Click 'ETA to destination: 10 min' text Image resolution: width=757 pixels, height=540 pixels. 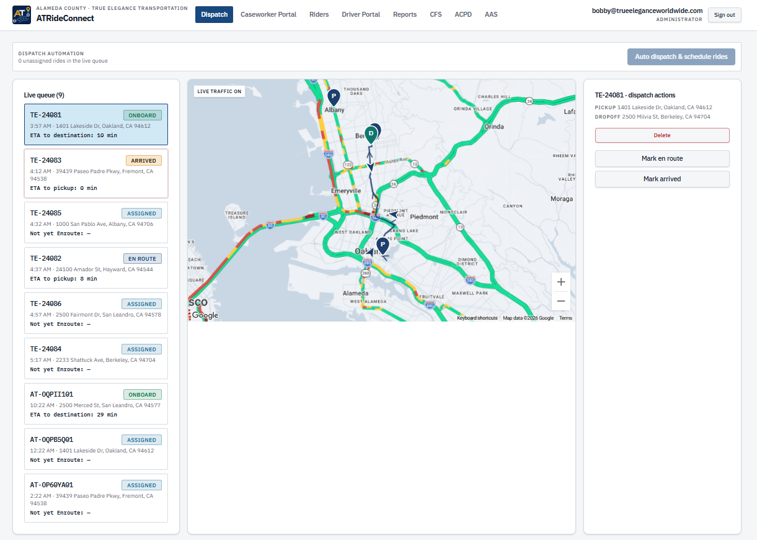point(74,135)
